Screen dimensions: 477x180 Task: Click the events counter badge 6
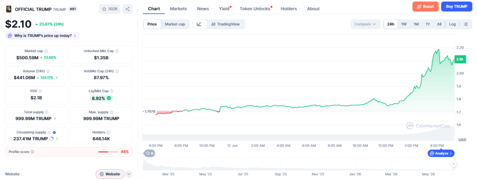(149, 153)
